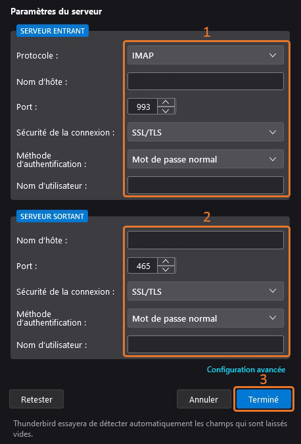
Task: Increase the incoming server port with up arrow
Action: click(166, 103)
